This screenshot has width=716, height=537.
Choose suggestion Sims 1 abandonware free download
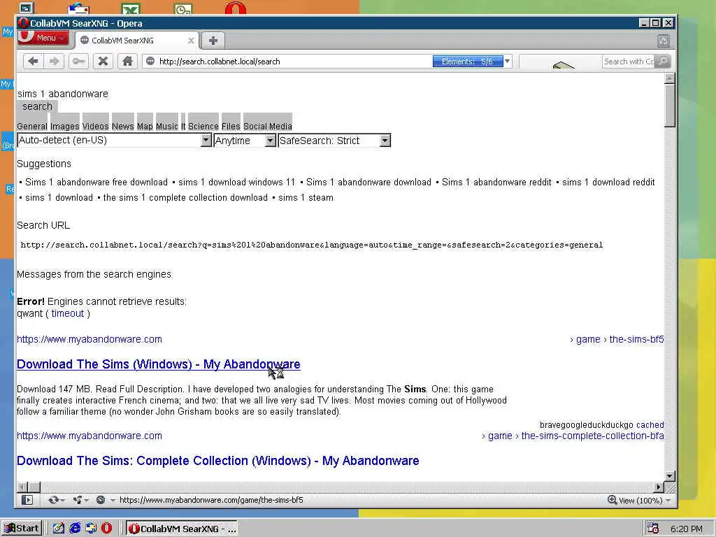pos(96,182)
